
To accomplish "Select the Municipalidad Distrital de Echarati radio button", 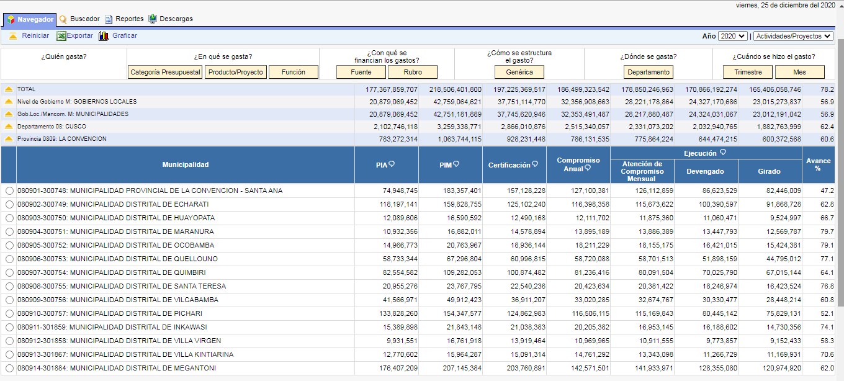I will (9, 204).
